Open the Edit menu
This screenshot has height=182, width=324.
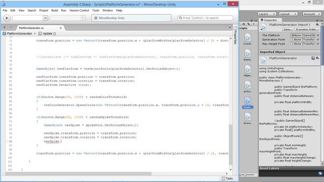point(13,10)
